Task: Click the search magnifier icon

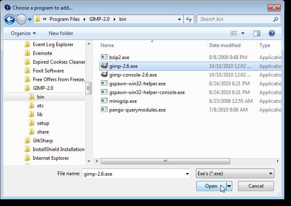Action: (x=276, y=19)
